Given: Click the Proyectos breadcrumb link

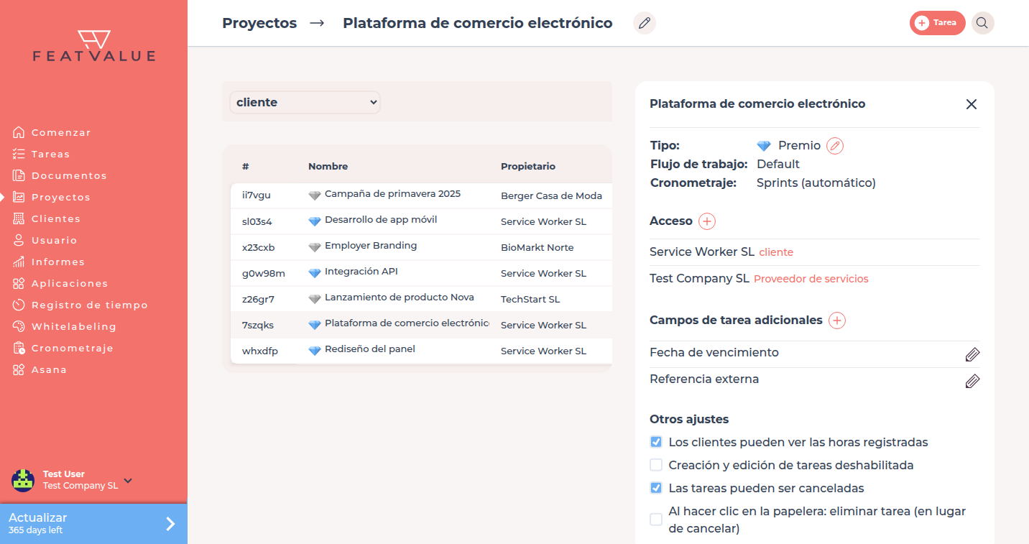Looking at the screenshot, I should pyautogui.click(x=259, y=23).
